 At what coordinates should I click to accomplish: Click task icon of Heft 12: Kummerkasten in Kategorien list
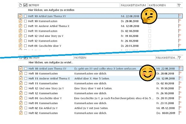coord(20,41)
